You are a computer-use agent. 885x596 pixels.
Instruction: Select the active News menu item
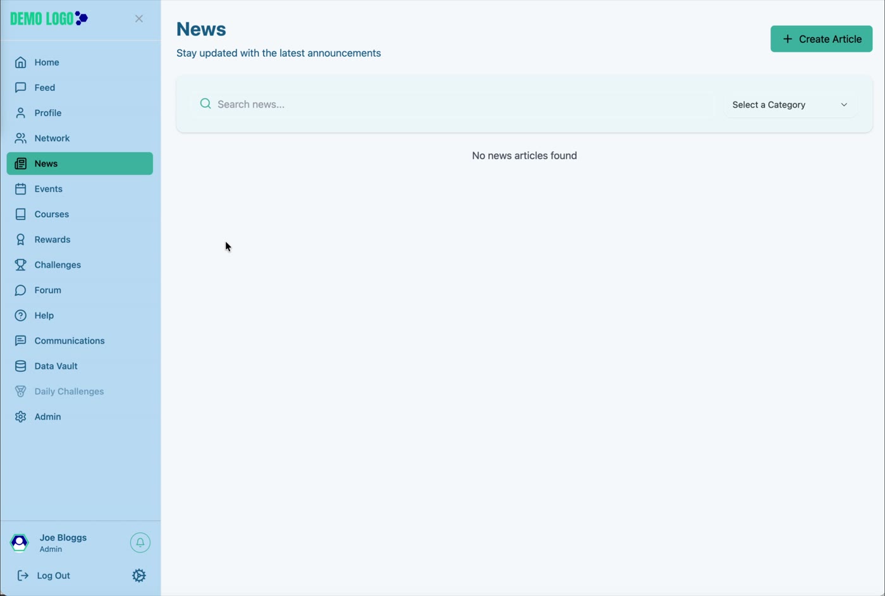click(80, 164)
